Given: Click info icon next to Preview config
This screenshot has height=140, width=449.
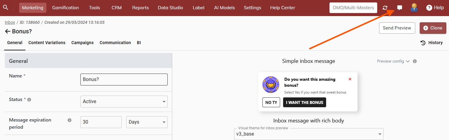Looking at the screenshot, I should click(x=415, y=61).
